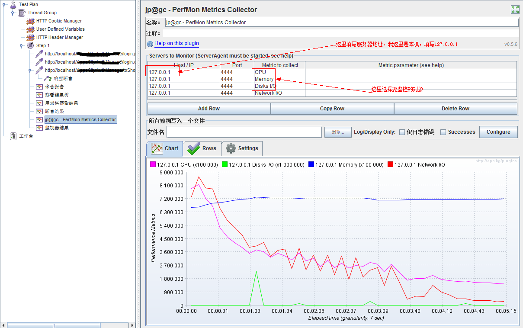Click the 察看结果树 listener icon

[39, 95]
